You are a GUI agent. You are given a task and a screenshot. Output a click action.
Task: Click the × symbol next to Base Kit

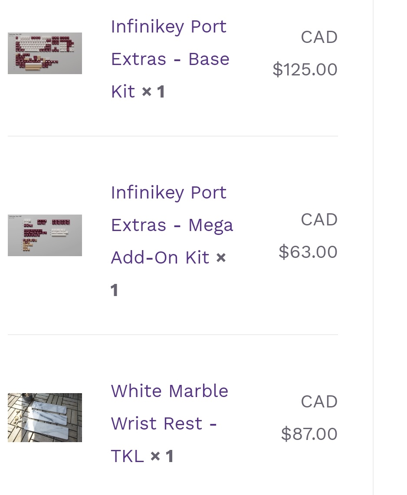point(147,92)
